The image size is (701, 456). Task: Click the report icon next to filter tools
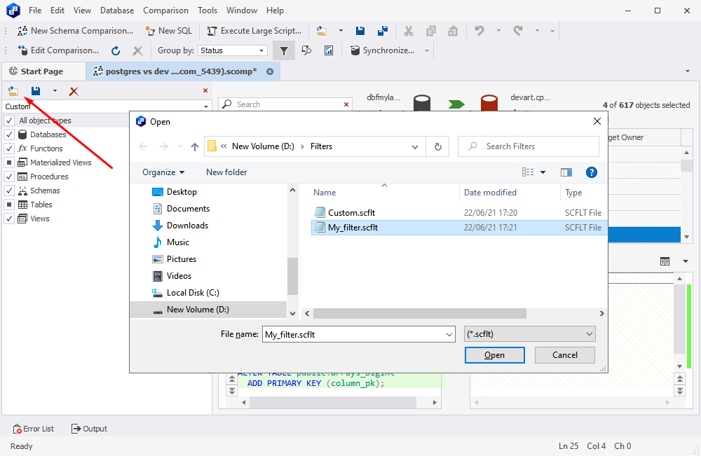pos(329,50)
